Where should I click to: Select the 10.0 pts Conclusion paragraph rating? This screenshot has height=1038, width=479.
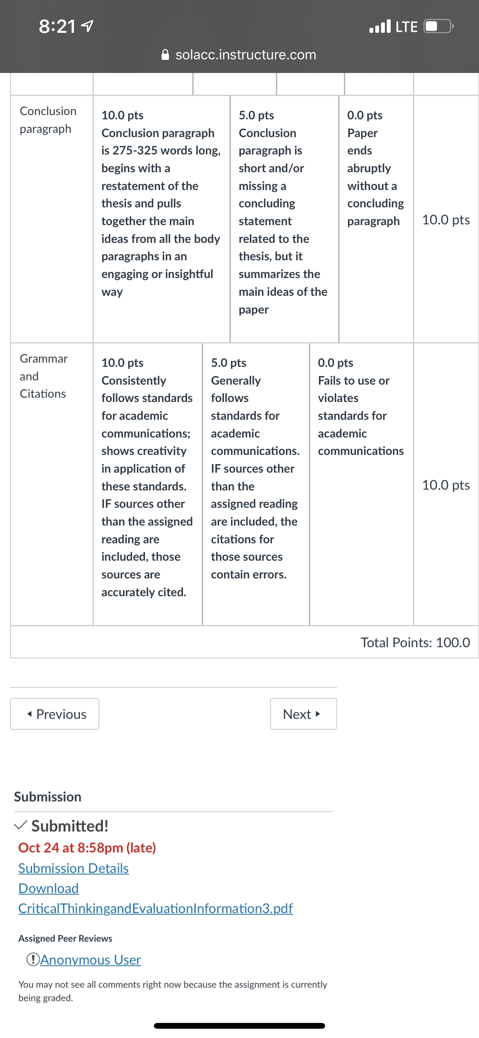(162, 219)
